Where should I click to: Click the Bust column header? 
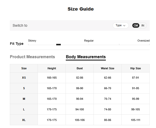tap(80, 68)
